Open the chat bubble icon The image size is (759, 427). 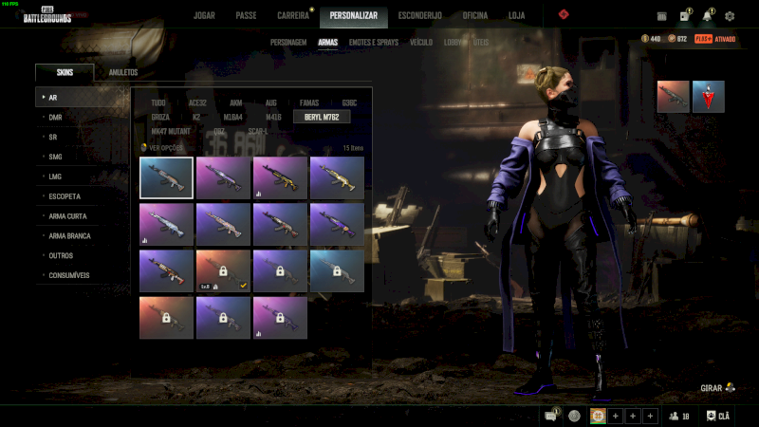(551, 416)
